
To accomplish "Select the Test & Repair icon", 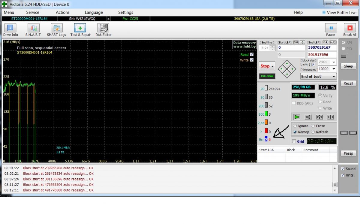I will 80,30.
